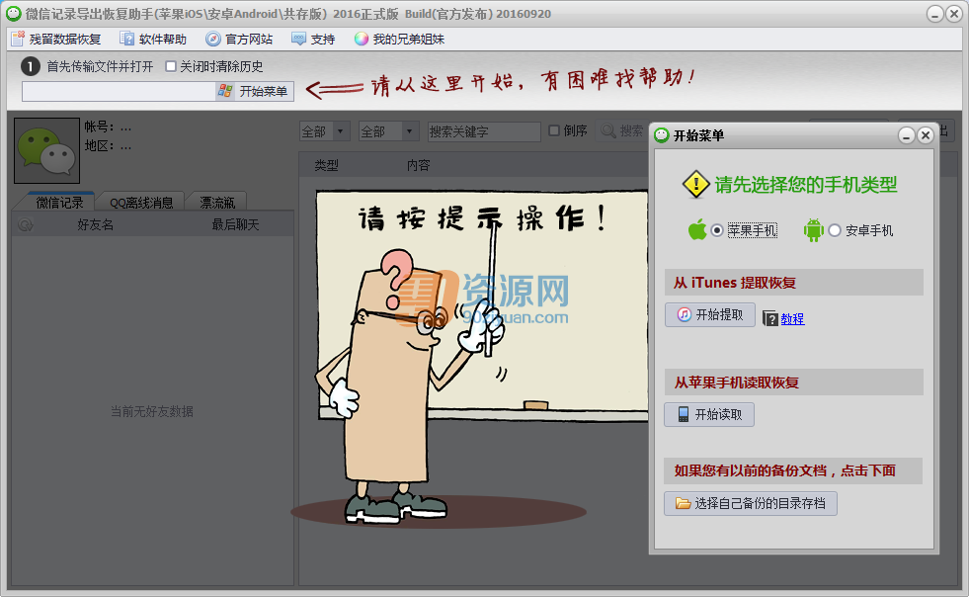Open 我的兄弟姐妹 menu item
The width and height of the screenshot is (969, 597).
point(399,39)
